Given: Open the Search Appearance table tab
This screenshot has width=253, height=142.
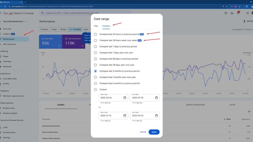Looking at the screenshot, I should pyautogui.click(x=195, y=105).
